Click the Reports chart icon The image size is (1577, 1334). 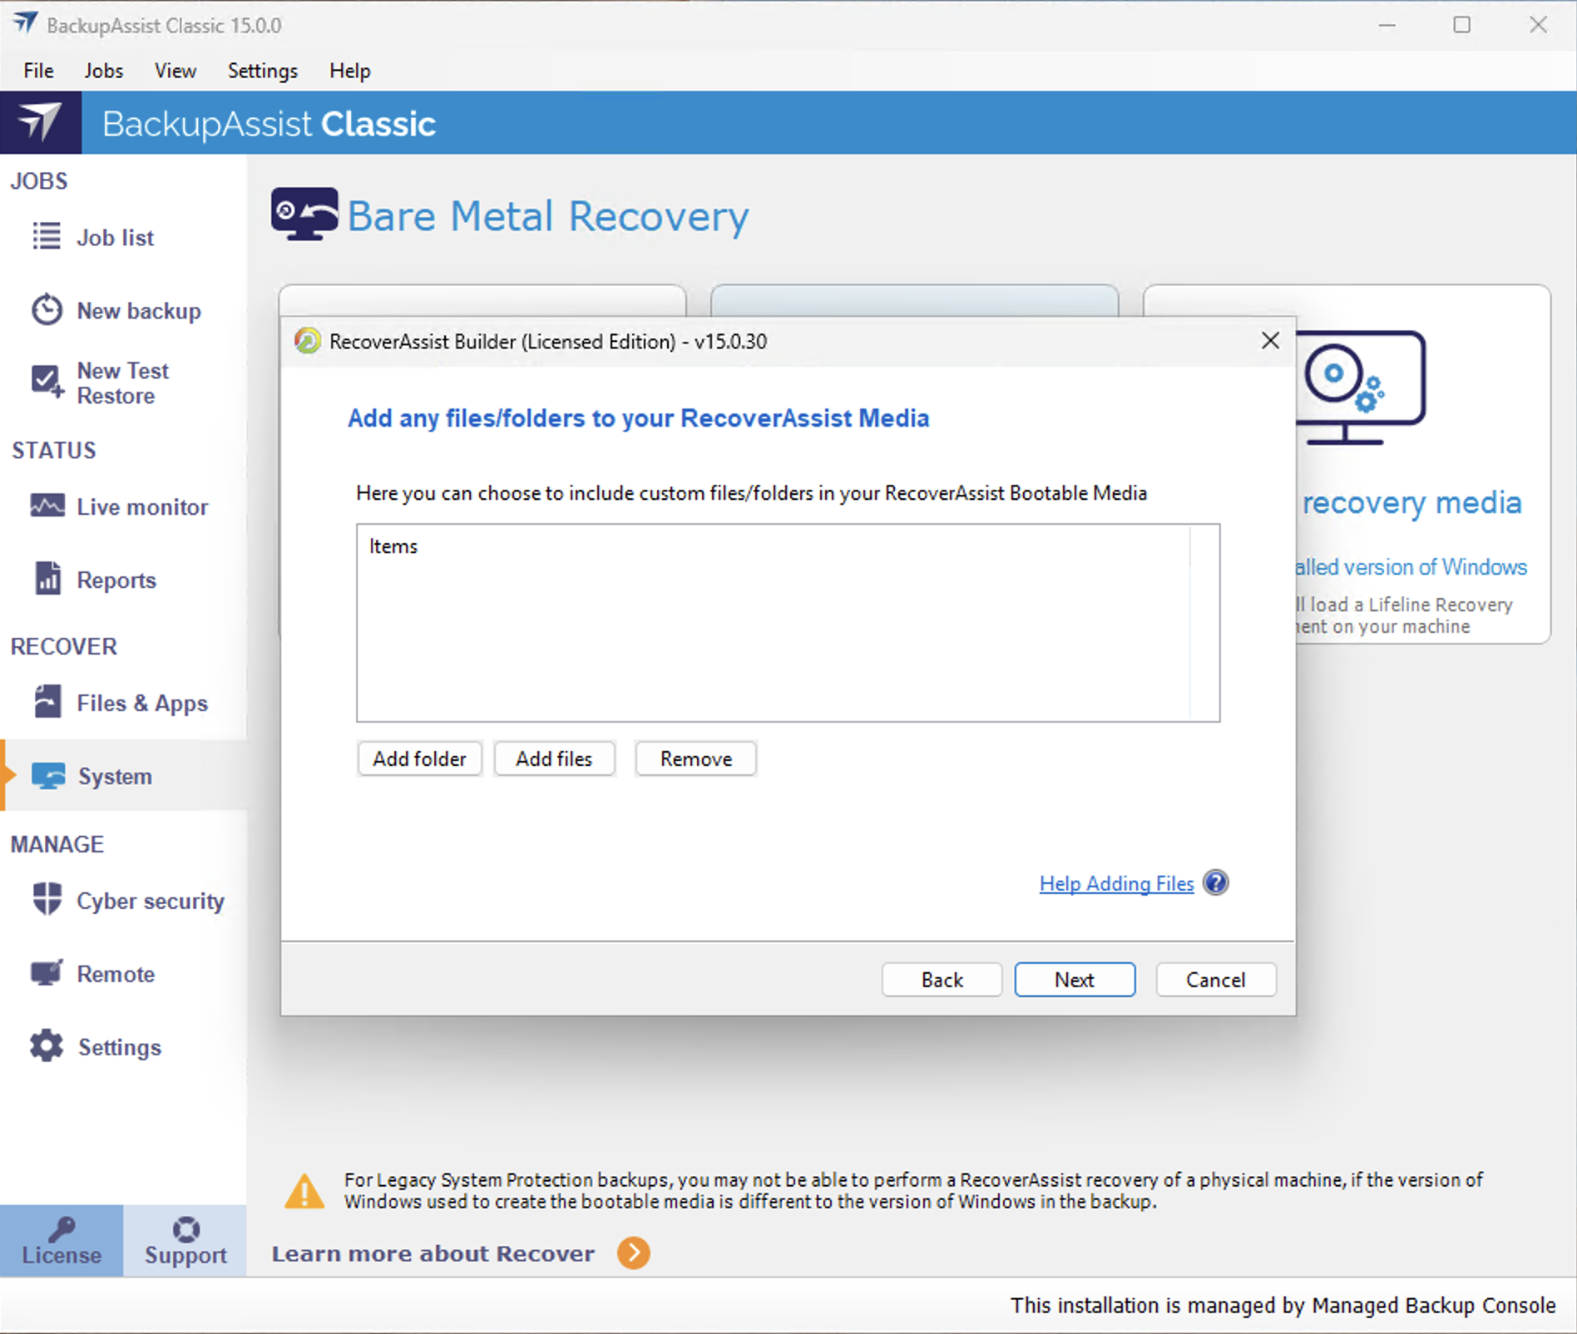pyautogui.click(x=47, y=579)
